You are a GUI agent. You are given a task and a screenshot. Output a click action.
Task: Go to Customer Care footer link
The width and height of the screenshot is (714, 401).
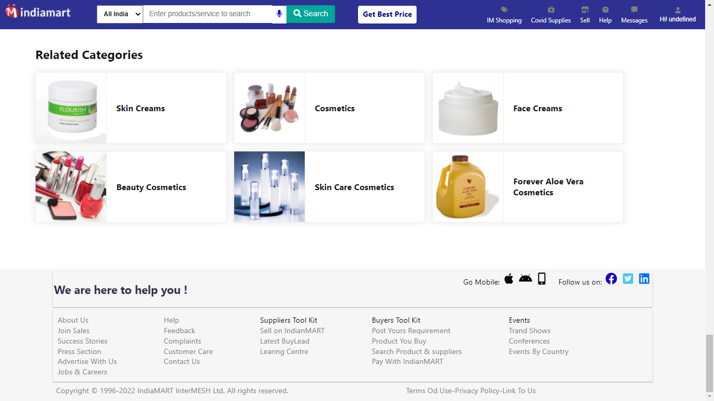188,351
